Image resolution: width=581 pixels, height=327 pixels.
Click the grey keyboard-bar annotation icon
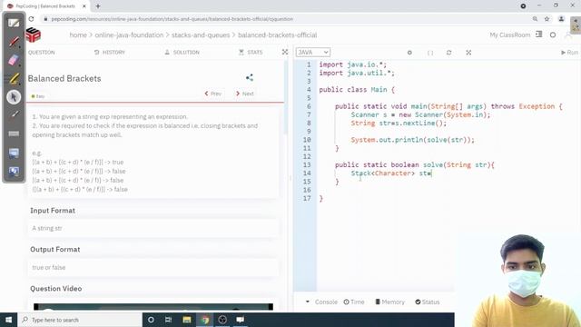pyautogui.click(x=14, y=134)
